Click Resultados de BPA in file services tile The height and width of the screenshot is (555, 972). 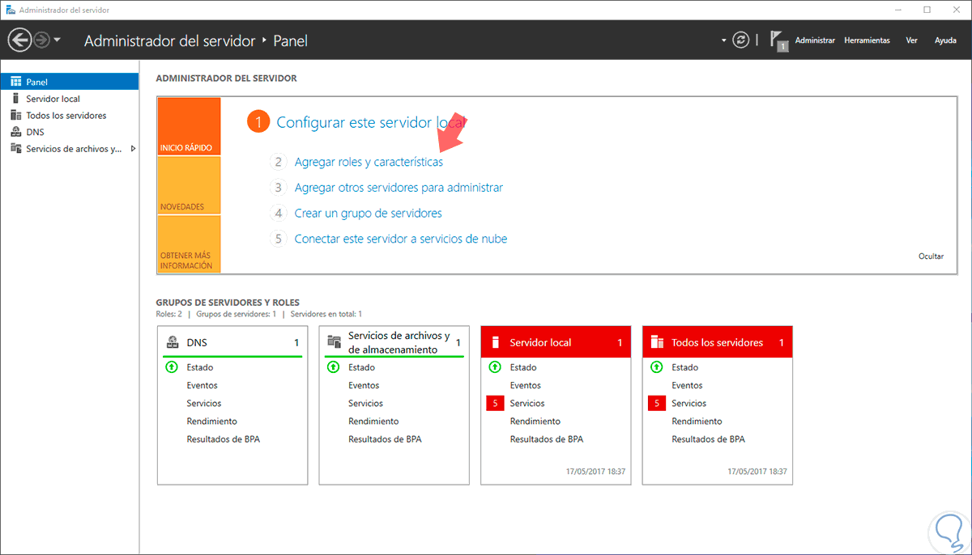pos(385,439)
